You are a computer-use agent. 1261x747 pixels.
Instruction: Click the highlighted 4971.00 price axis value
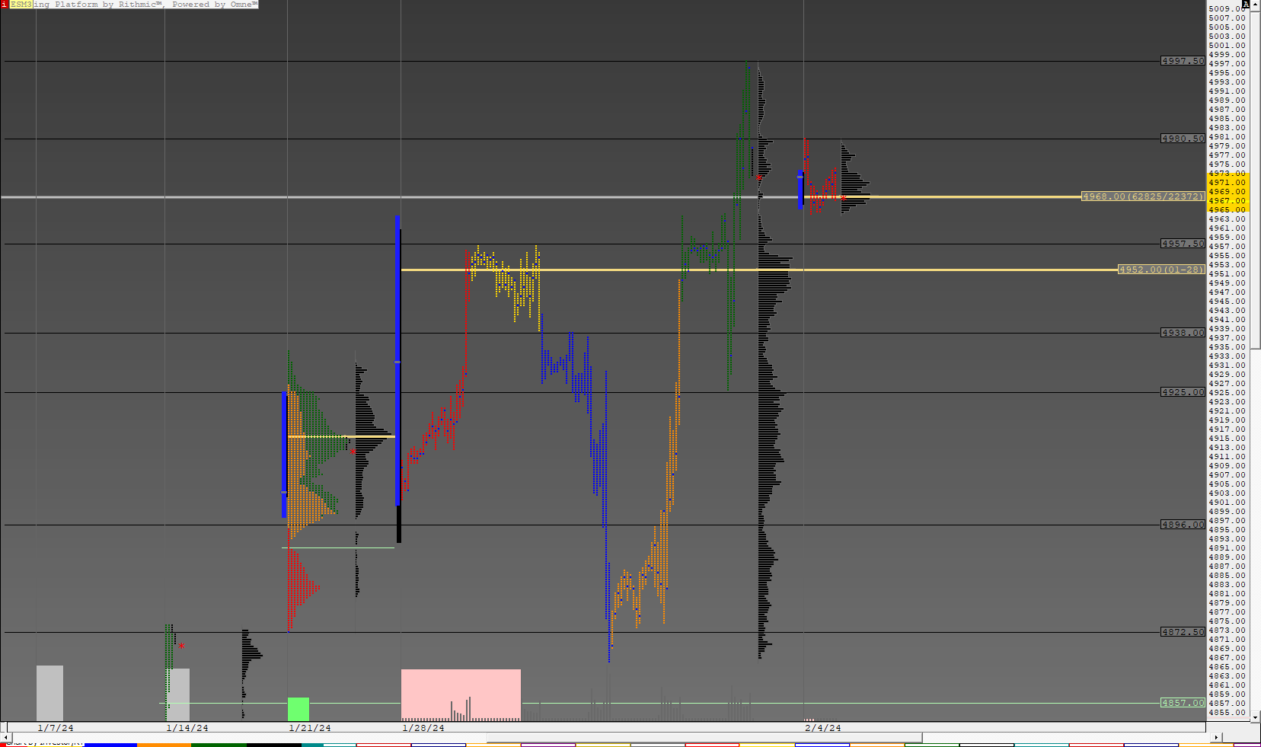point(1227,182)
